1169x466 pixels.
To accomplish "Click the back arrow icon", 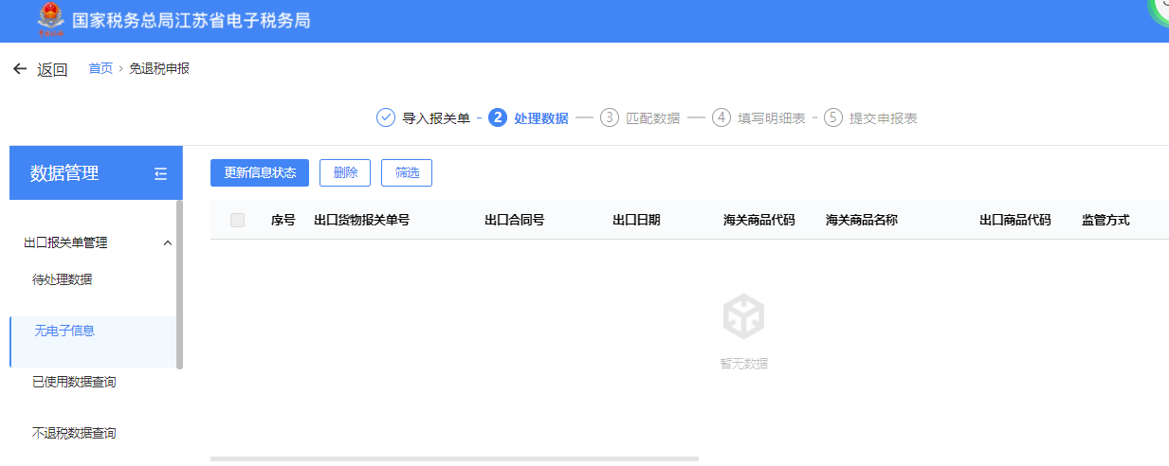I will click(x=19, y=69).
